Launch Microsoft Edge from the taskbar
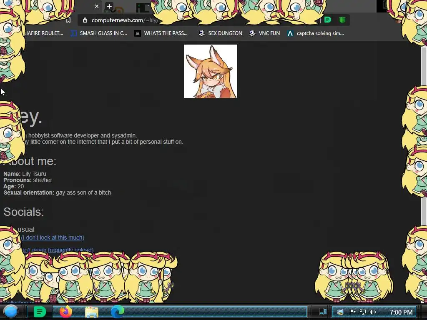The width and height of the screenshot is (427, 320). 117,312
